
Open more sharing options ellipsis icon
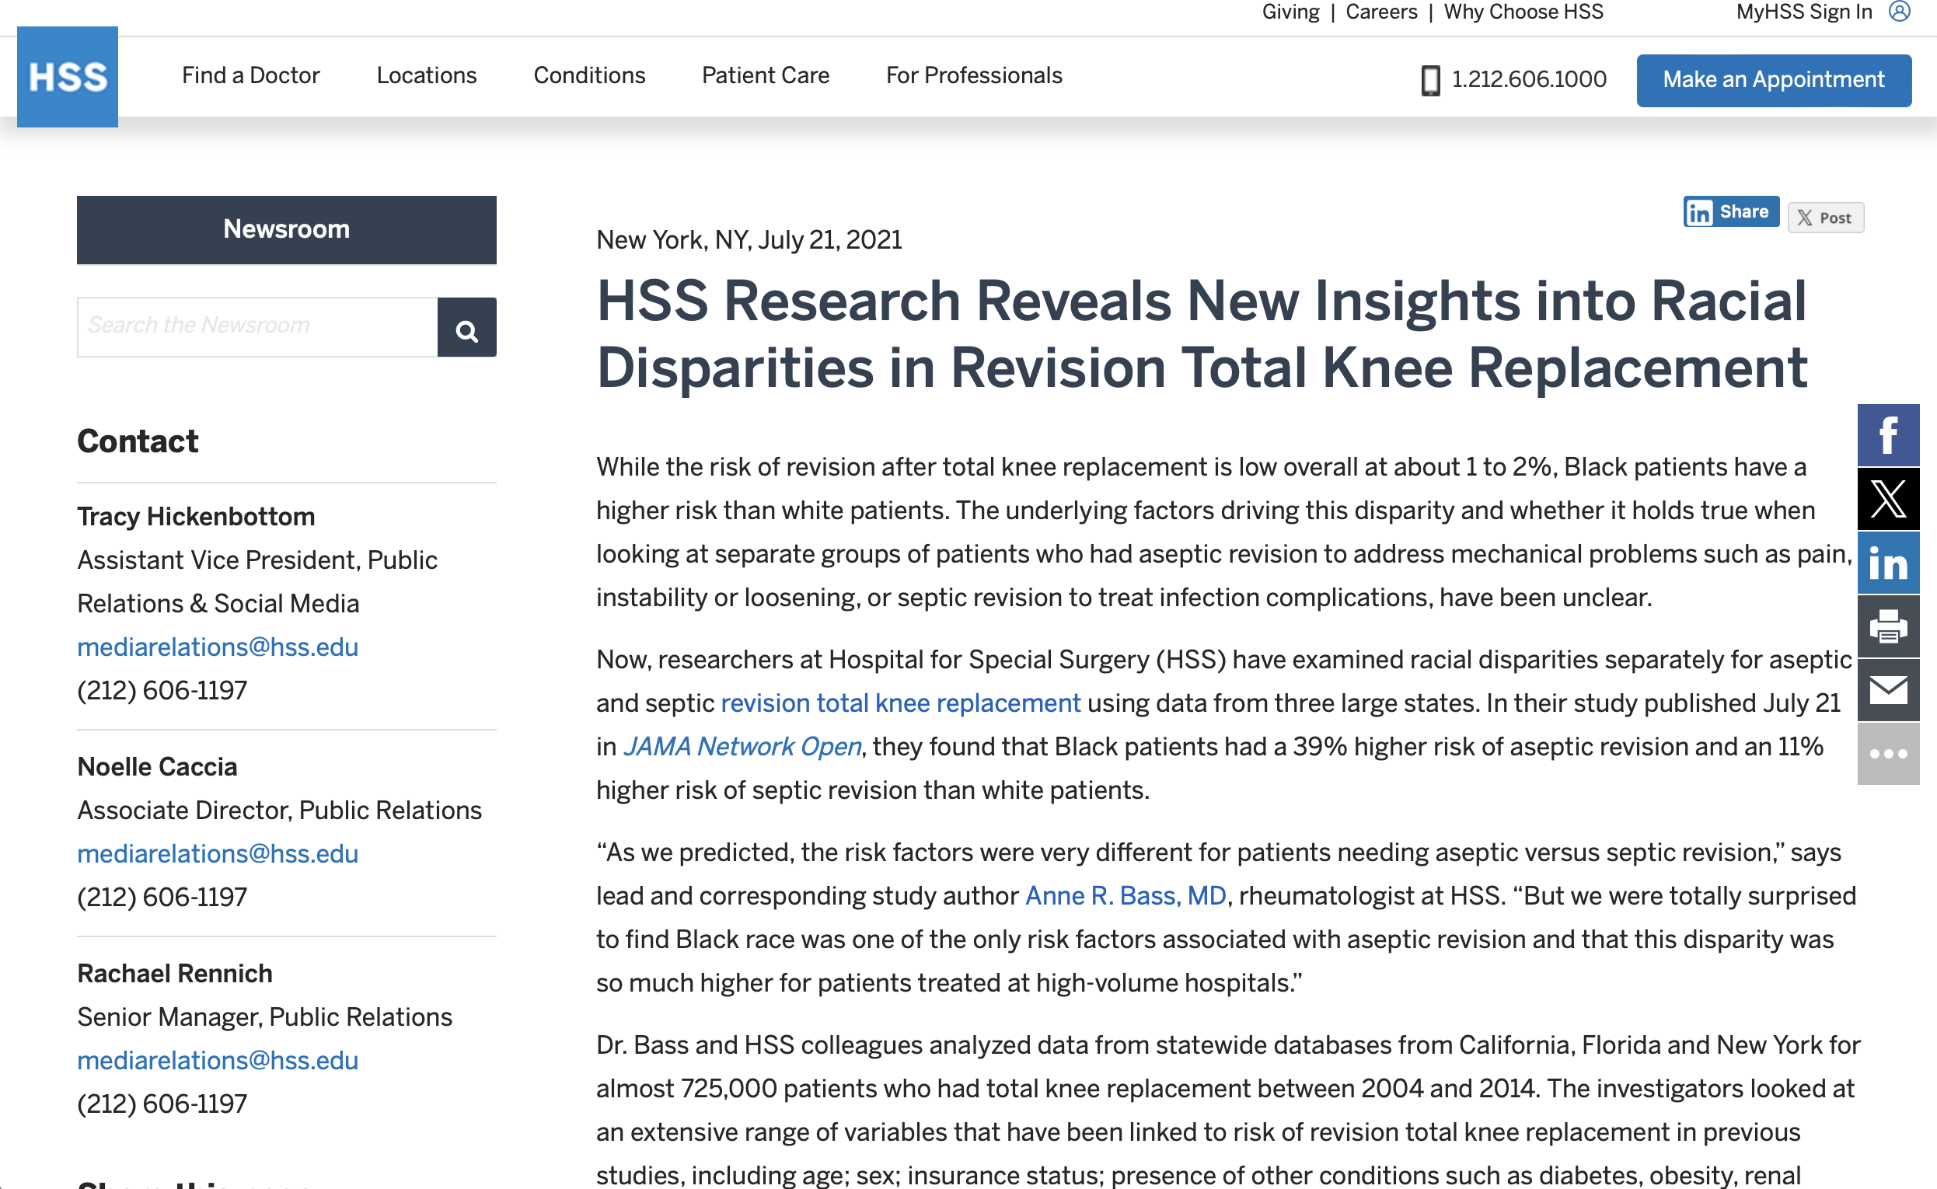coord(1887,753)
